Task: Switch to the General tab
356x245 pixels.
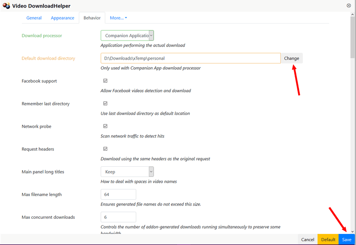Action: pyautogui.click(x=34, y=18)
